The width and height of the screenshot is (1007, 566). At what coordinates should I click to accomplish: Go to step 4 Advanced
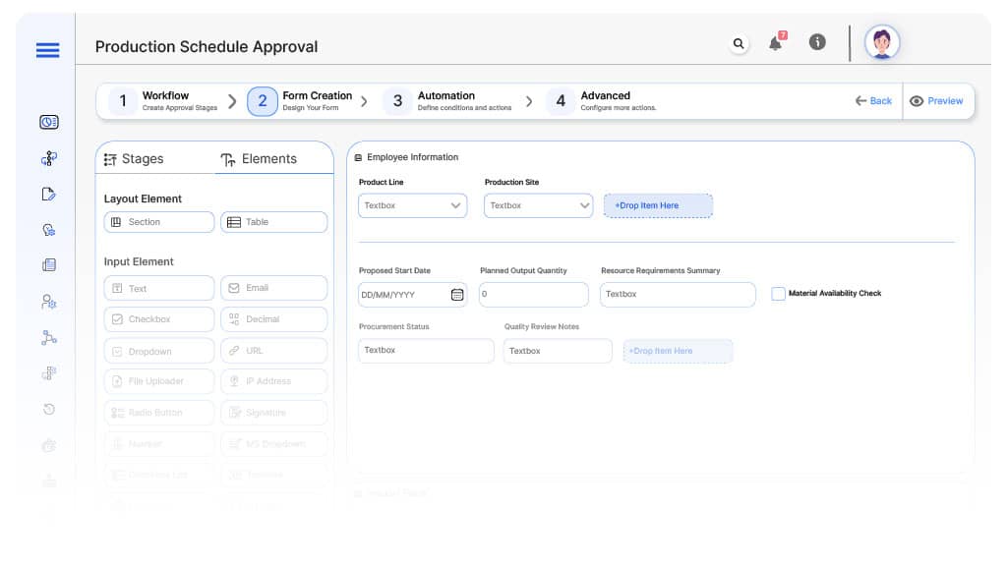pyautogui.click(x=602, y=101)
